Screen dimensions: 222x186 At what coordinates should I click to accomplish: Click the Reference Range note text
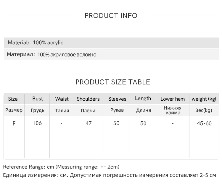tap(61, 167)
